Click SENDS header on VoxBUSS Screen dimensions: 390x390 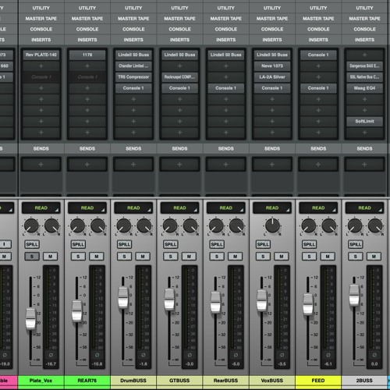pyautogui.click(x=272, y=148)
